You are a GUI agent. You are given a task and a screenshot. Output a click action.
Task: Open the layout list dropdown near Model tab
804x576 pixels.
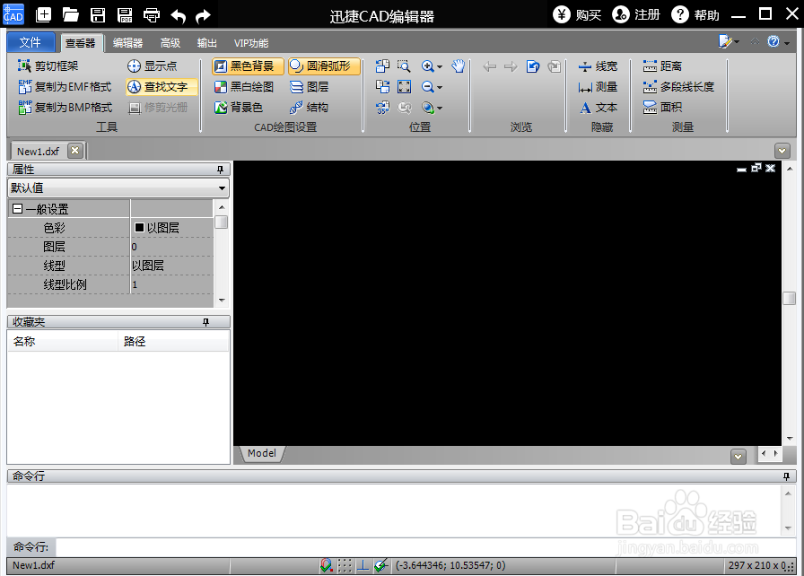pyautogui.click(x=738, y=456)
